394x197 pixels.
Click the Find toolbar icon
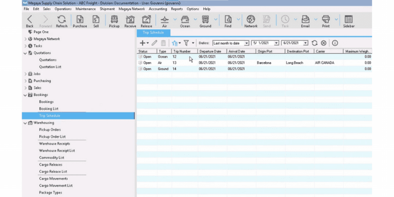pos(228,21)
